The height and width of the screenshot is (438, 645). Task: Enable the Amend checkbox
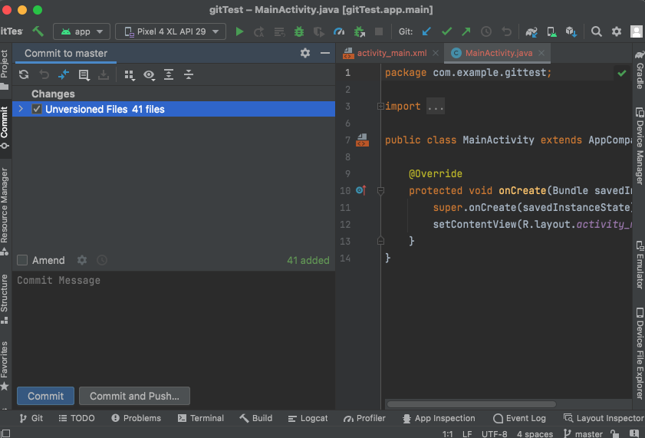22,261
